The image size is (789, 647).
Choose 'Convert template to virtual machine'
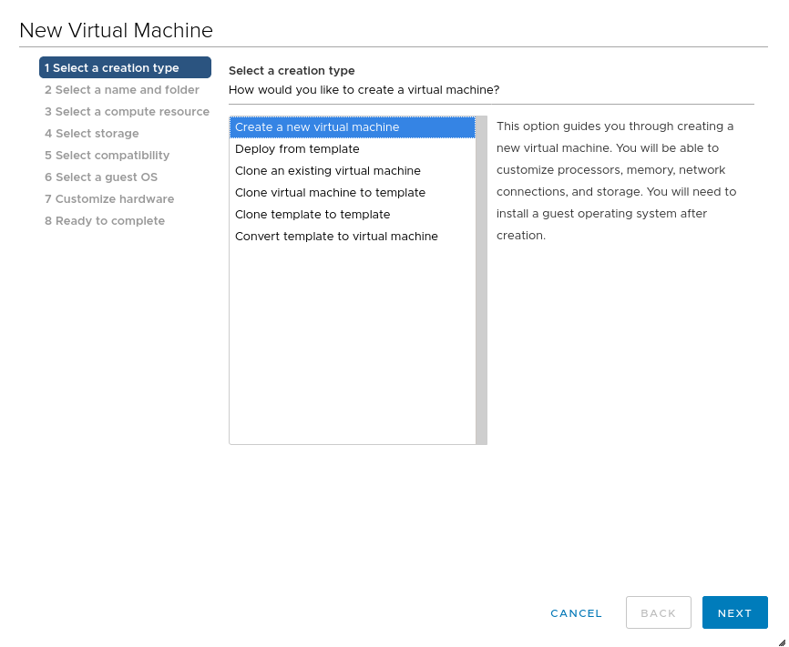pos(336,237)
